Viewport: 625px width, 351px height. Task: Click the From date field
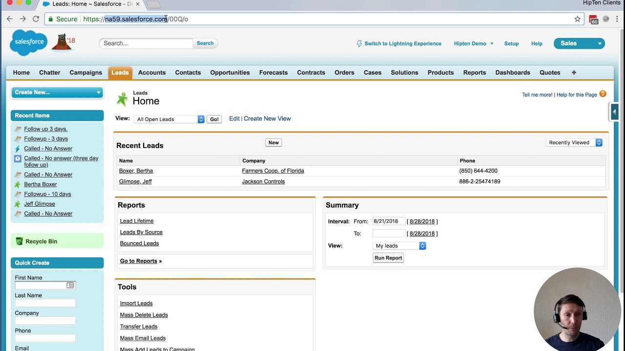[x=389, y=221]
